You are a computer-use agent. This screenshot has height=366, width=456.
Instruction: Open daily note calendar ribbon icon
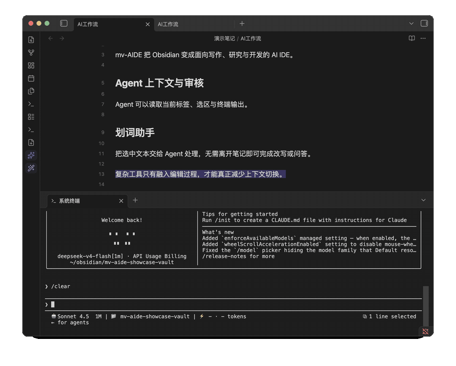click(31, 78)
